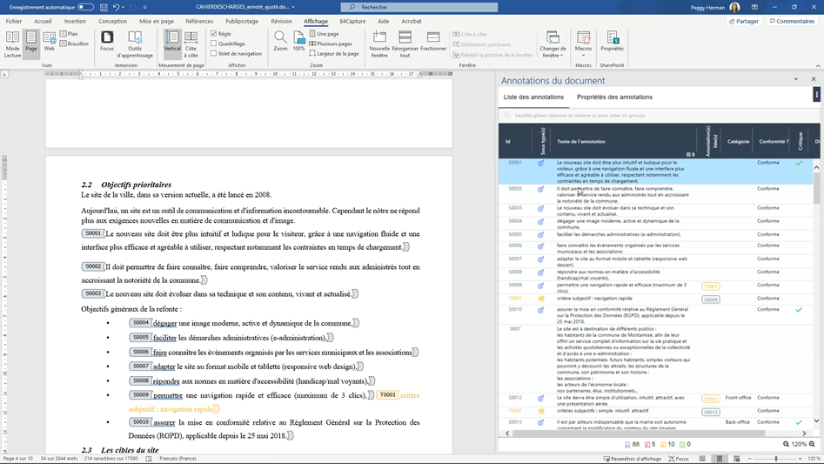Screen dimensions: 824x464
Task: Open the Références tab
Action: click(199, 21)
